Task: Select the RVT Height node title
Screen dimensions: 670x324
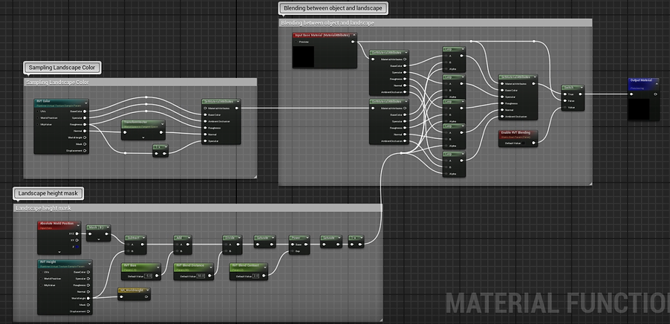Action: tap(48, 262)
